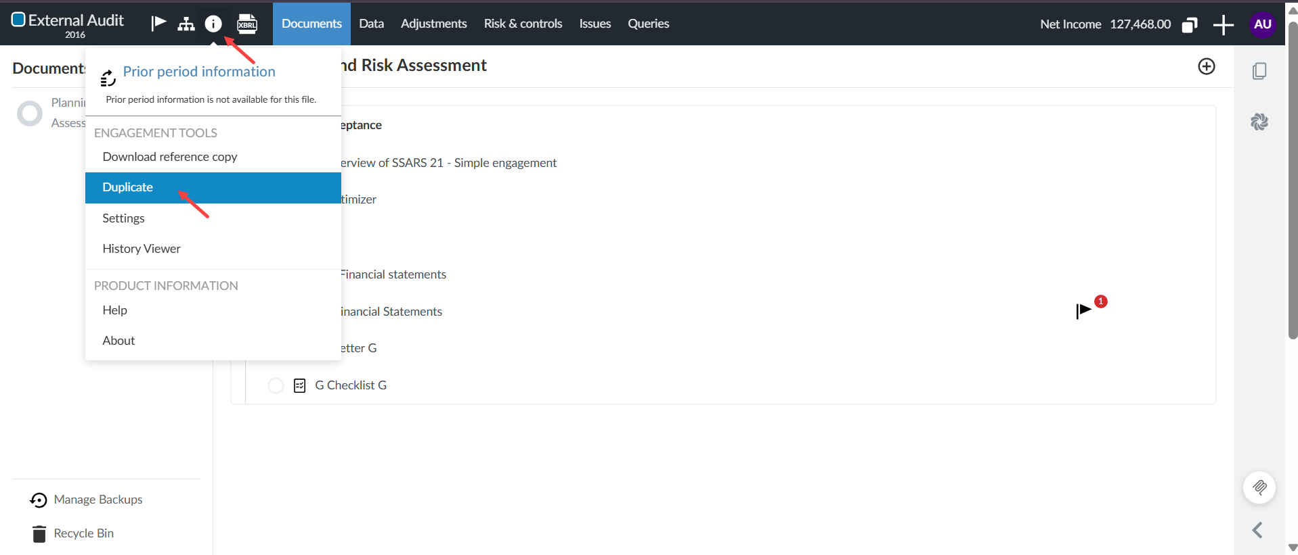Click the G Checklist G document

pyautogui.click(x=351, y=385)
